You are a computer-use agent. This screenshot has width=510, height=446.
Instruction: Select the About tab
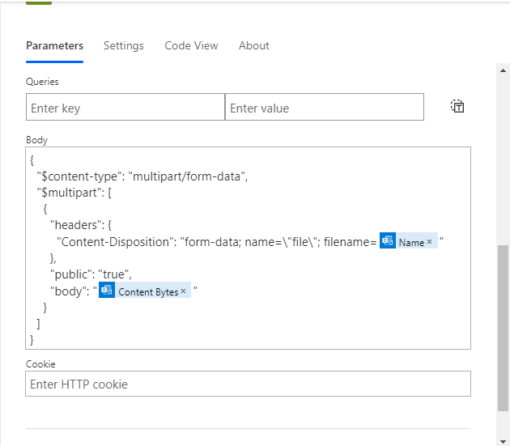click(253, 46)
